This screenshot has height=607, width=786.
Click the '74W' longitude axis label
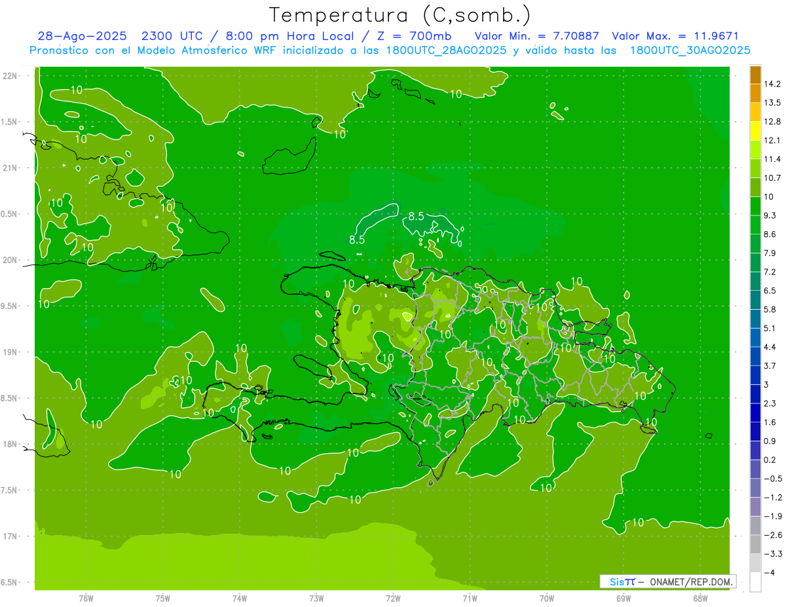coord(240,598)
